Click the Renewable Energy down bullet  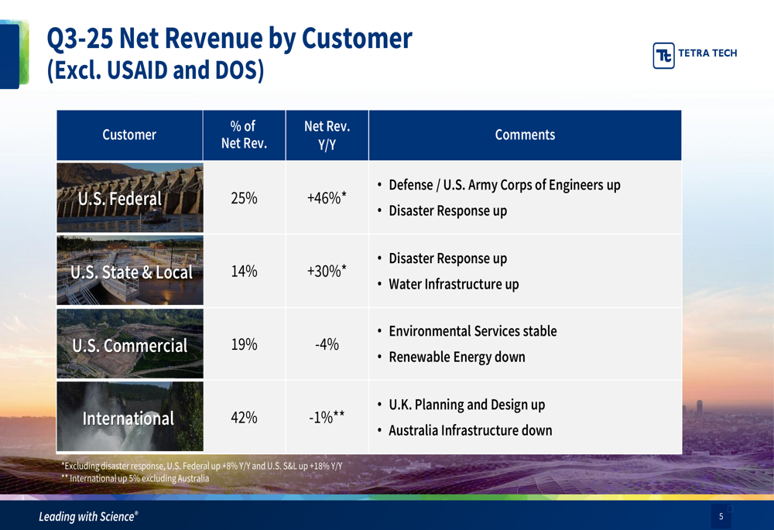coord(457,357)
